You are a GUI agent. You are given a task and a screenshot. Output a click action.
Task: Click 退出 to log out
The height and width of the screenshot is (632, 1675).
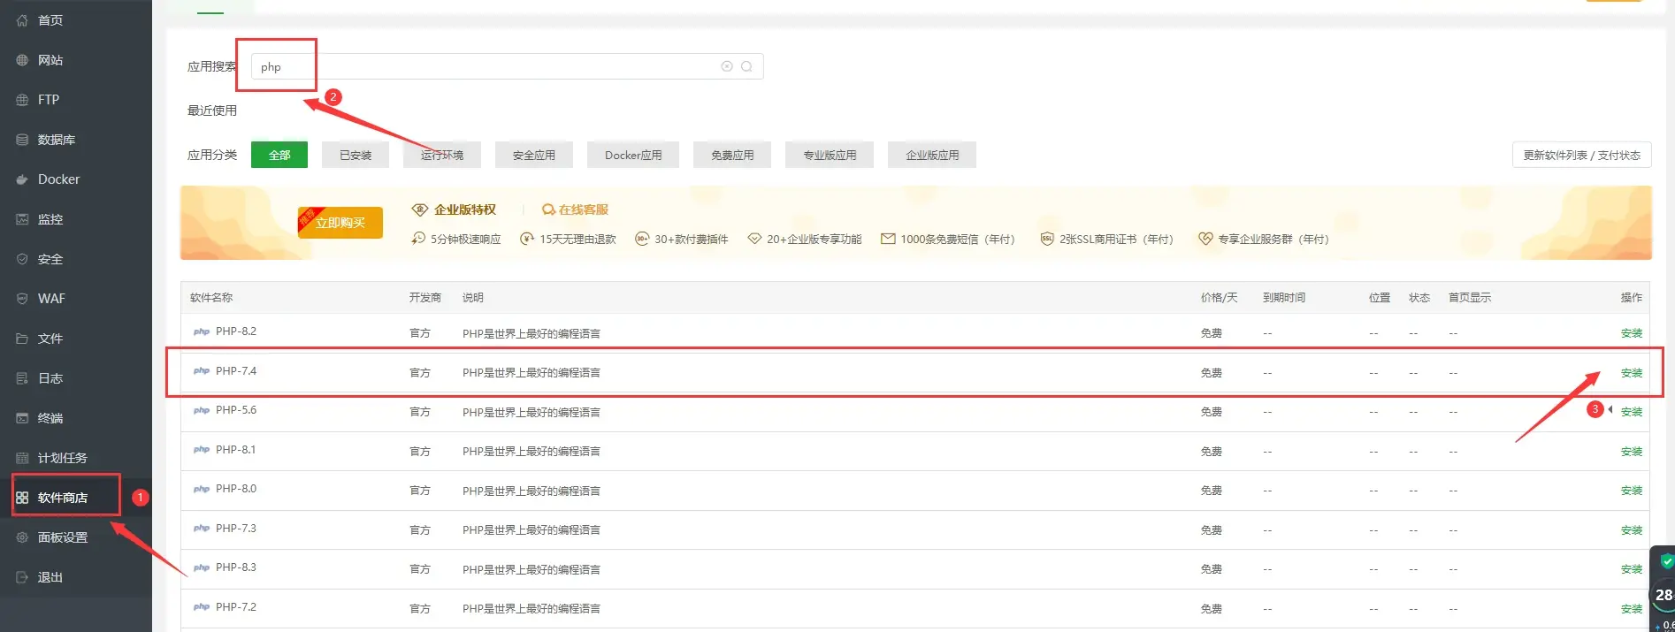pyautogui.click(x=50, y=577)
